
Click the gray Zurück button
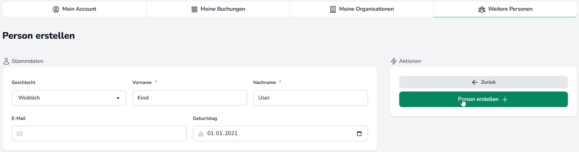tap(483, 82)
